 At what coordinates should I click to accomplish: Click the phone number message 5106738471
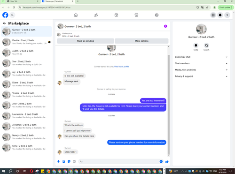70,152
